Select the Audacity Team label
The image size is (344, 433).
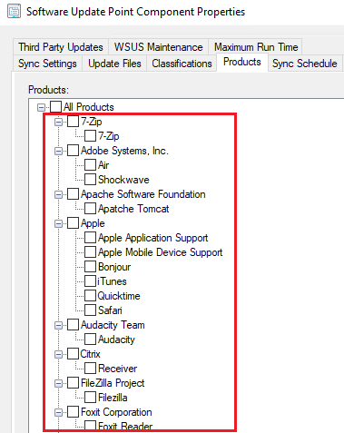pos(113,325)
